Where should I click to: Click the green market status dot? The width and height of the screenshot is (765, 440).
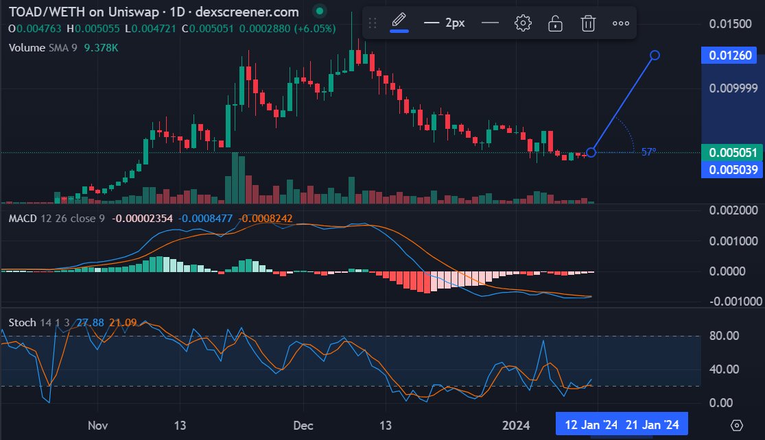click(319, 11)
